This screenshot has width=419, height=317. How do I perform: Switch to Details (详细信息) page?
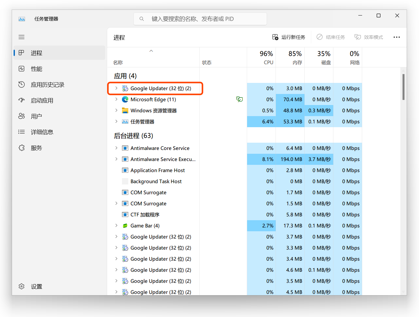tap(59, 132)
